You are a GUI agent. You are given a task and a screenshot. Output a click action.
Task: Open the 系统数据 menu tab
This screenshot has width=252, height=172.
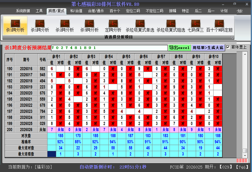pos(23,11)
